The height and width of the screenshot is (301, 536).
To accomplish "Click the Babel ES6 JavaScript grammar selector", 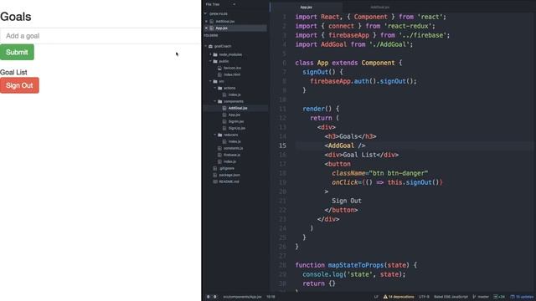I will point(451,297).
